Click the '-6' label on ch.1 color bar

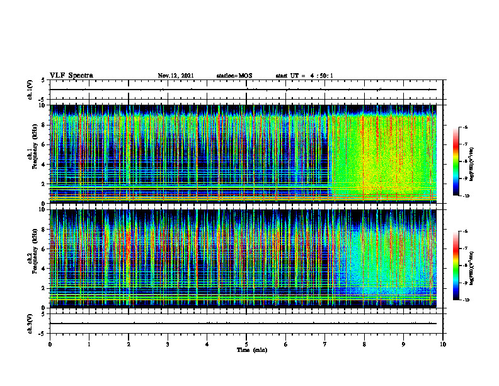point(465,127)
